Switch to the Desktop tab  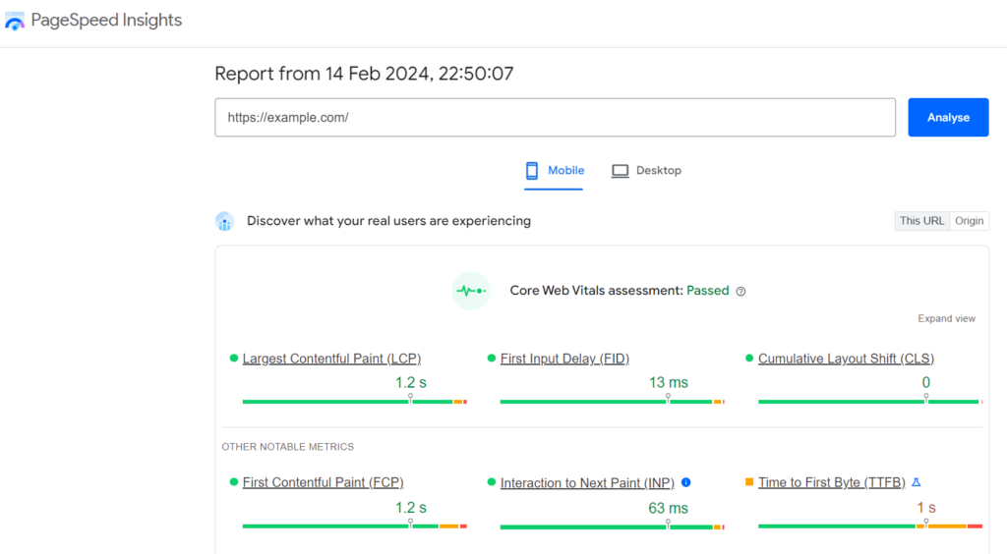(646, 171)
